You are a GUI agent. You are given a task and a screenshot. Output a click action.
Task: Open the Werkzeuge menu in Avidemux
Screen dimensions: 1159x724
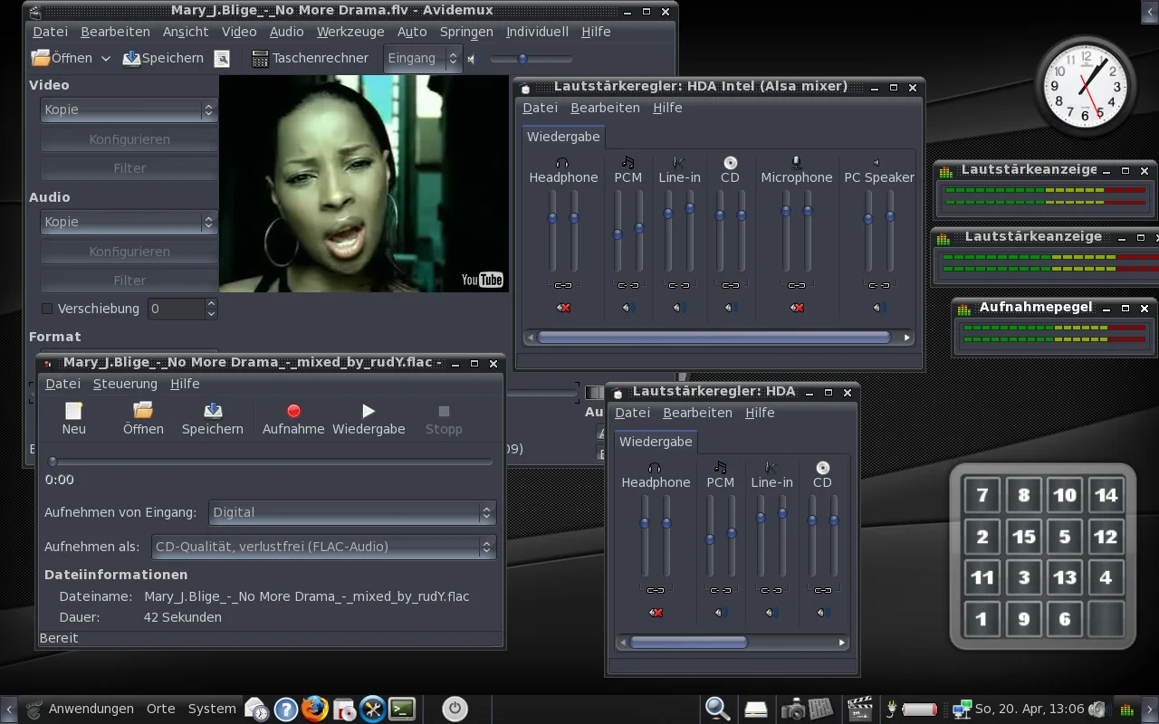point(350,32)
